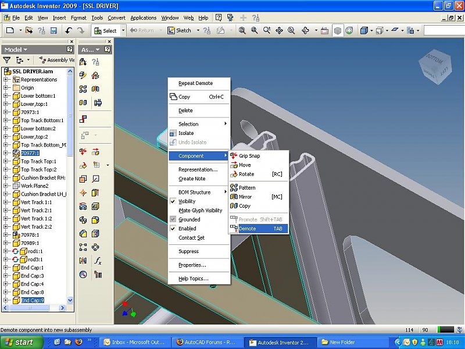Undo the last action

69,30
